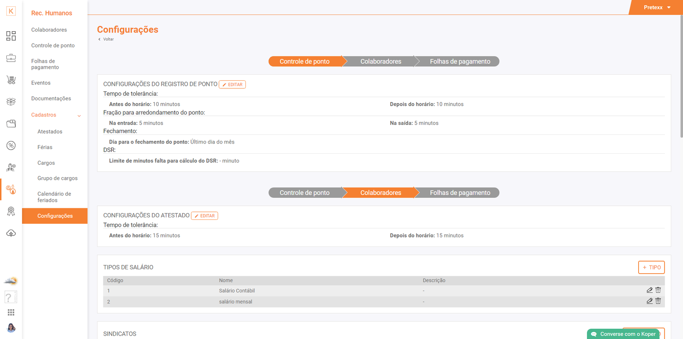Expand the Pretexx account dropdown
Screen dimensions: 683x339
657,8
